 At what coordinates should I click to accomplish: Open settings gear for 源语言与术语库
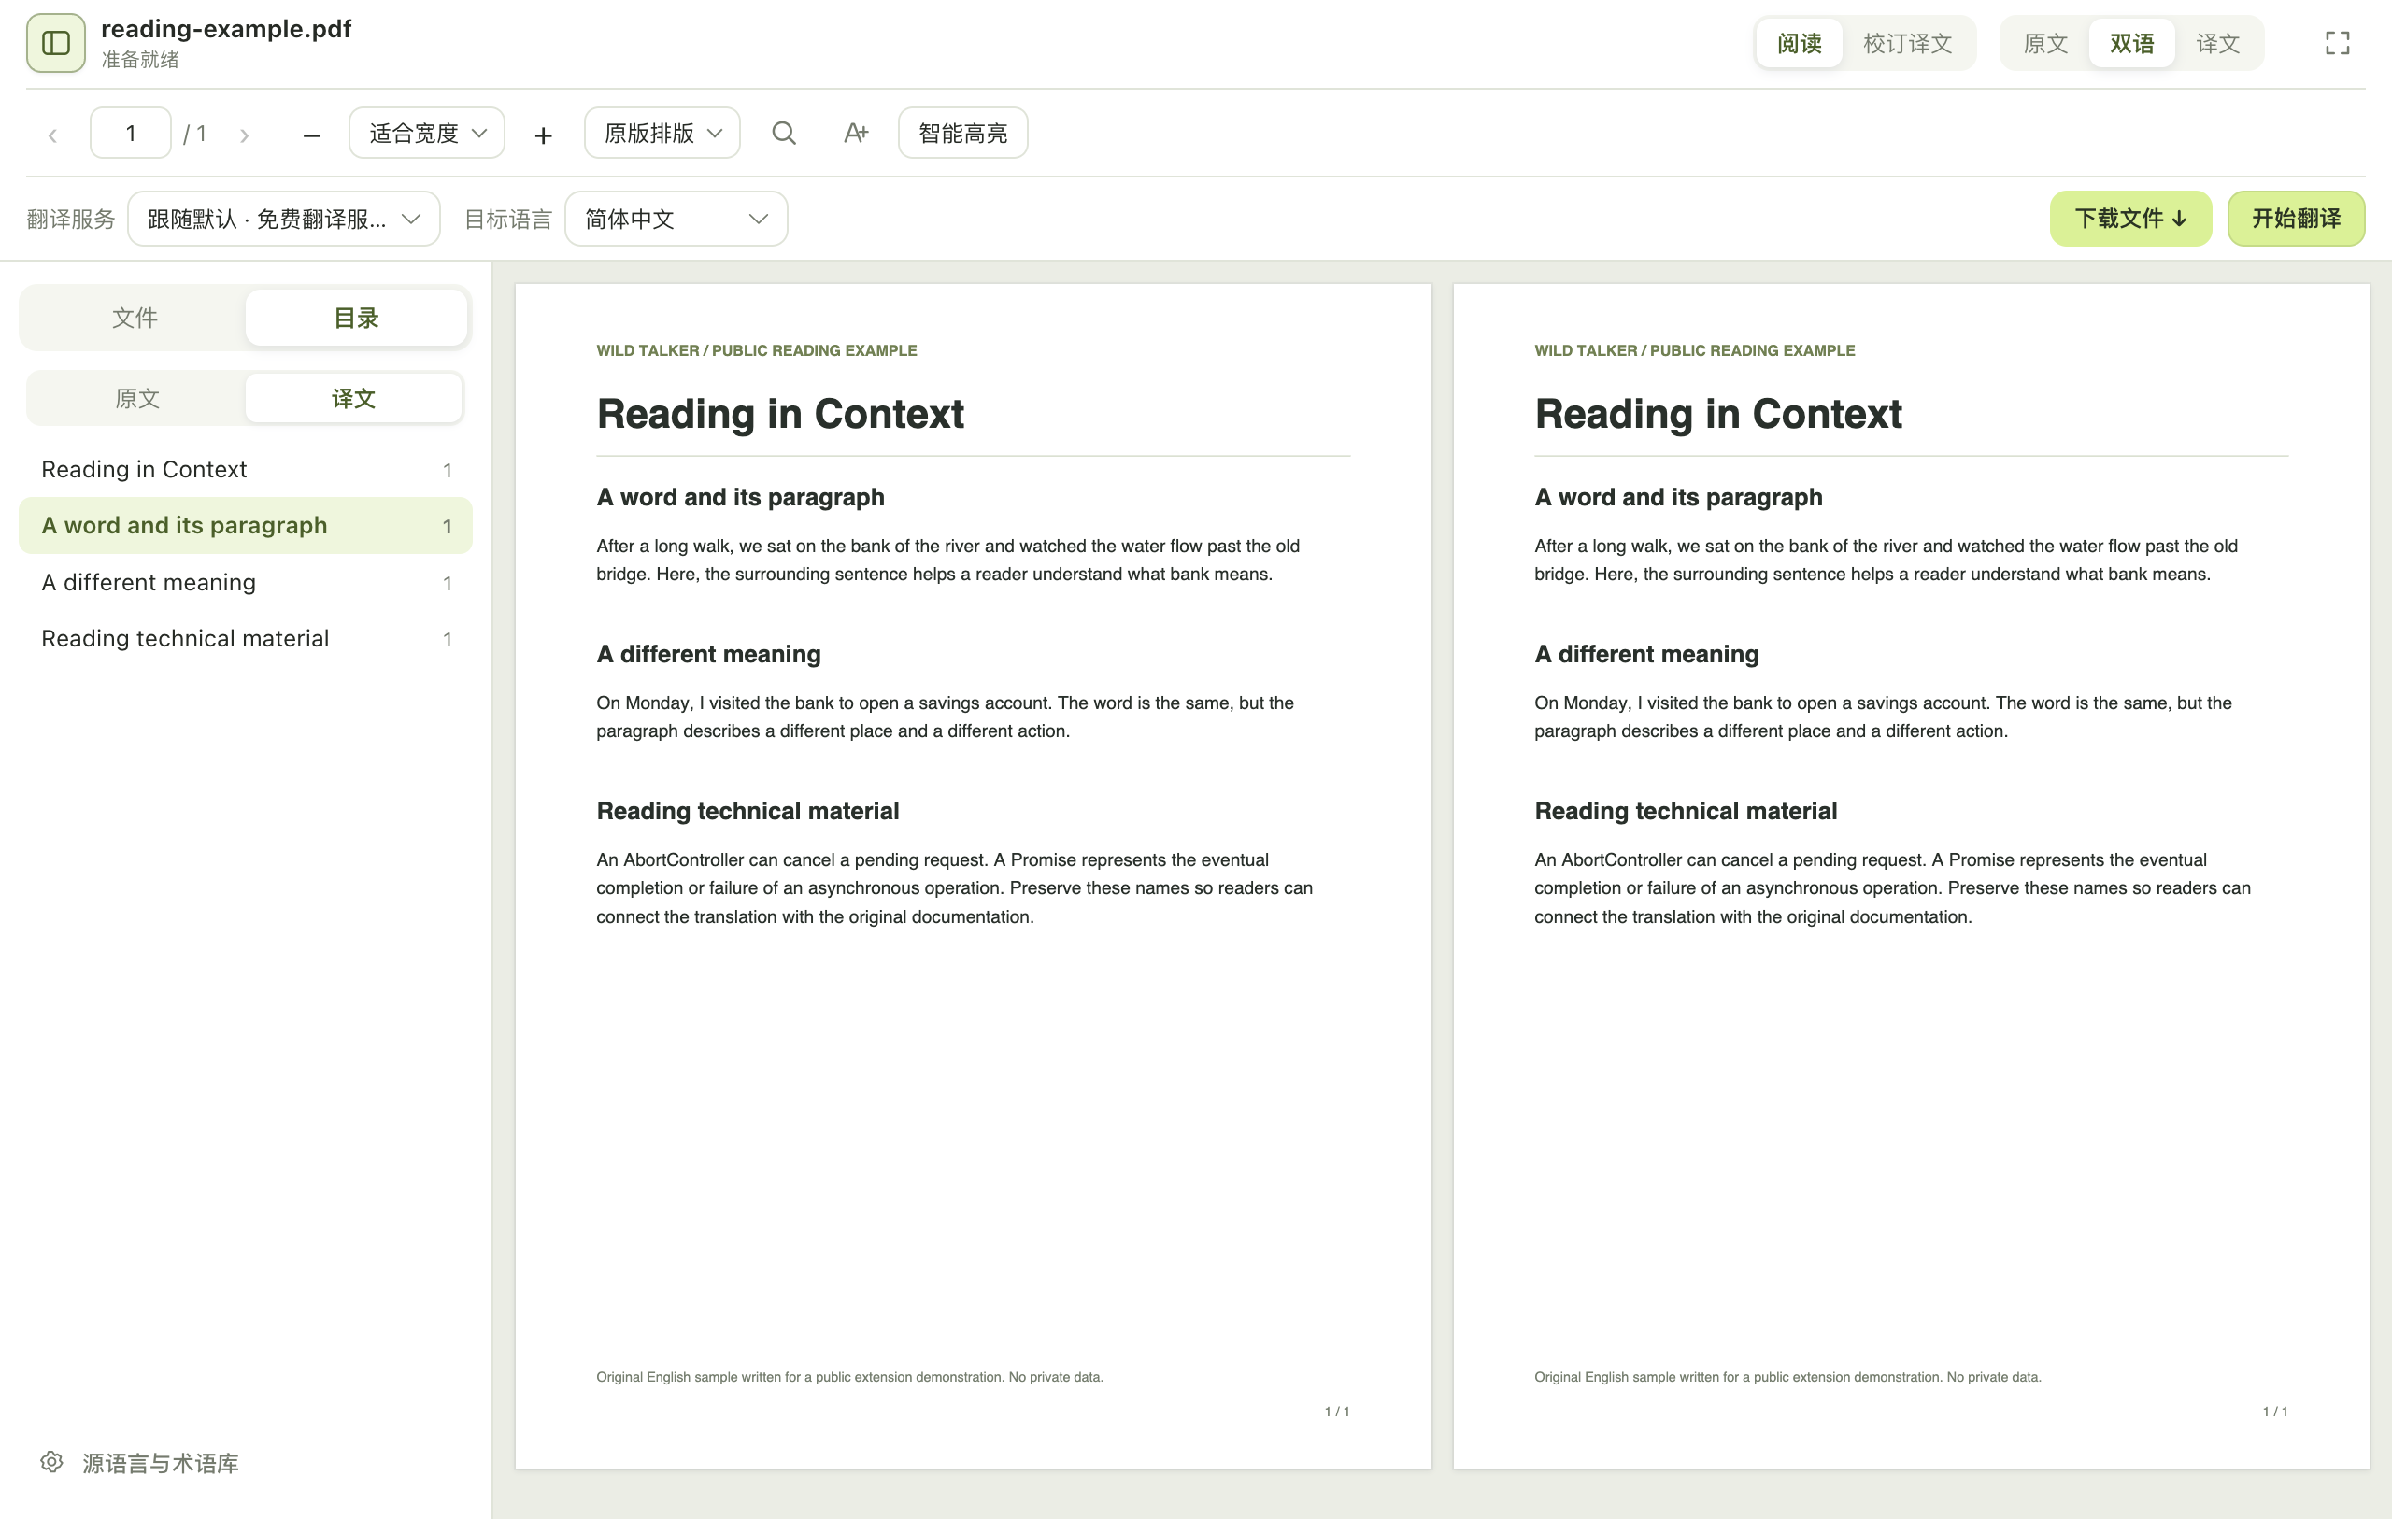point(51,1461)
